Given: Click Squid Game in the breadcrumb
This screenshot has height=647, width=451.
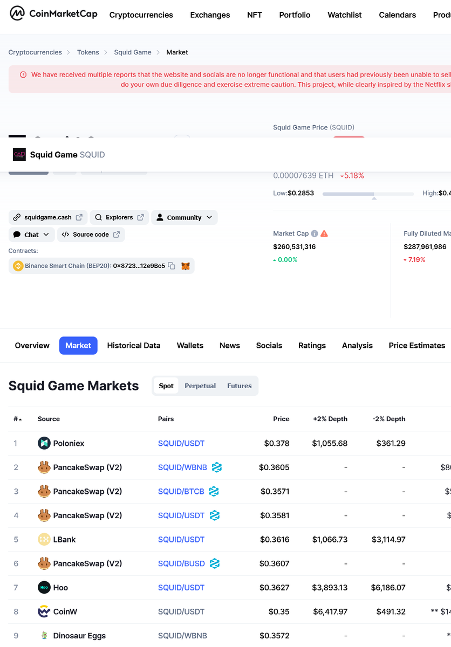Looking at the screenshot, I should click(133, 52).
